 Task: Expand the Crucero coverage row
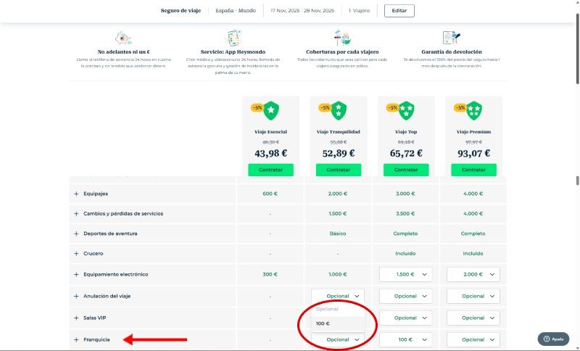coord(76,254)
